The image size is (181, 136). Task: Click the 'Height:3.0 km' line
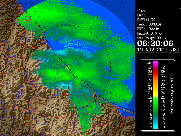150,33
